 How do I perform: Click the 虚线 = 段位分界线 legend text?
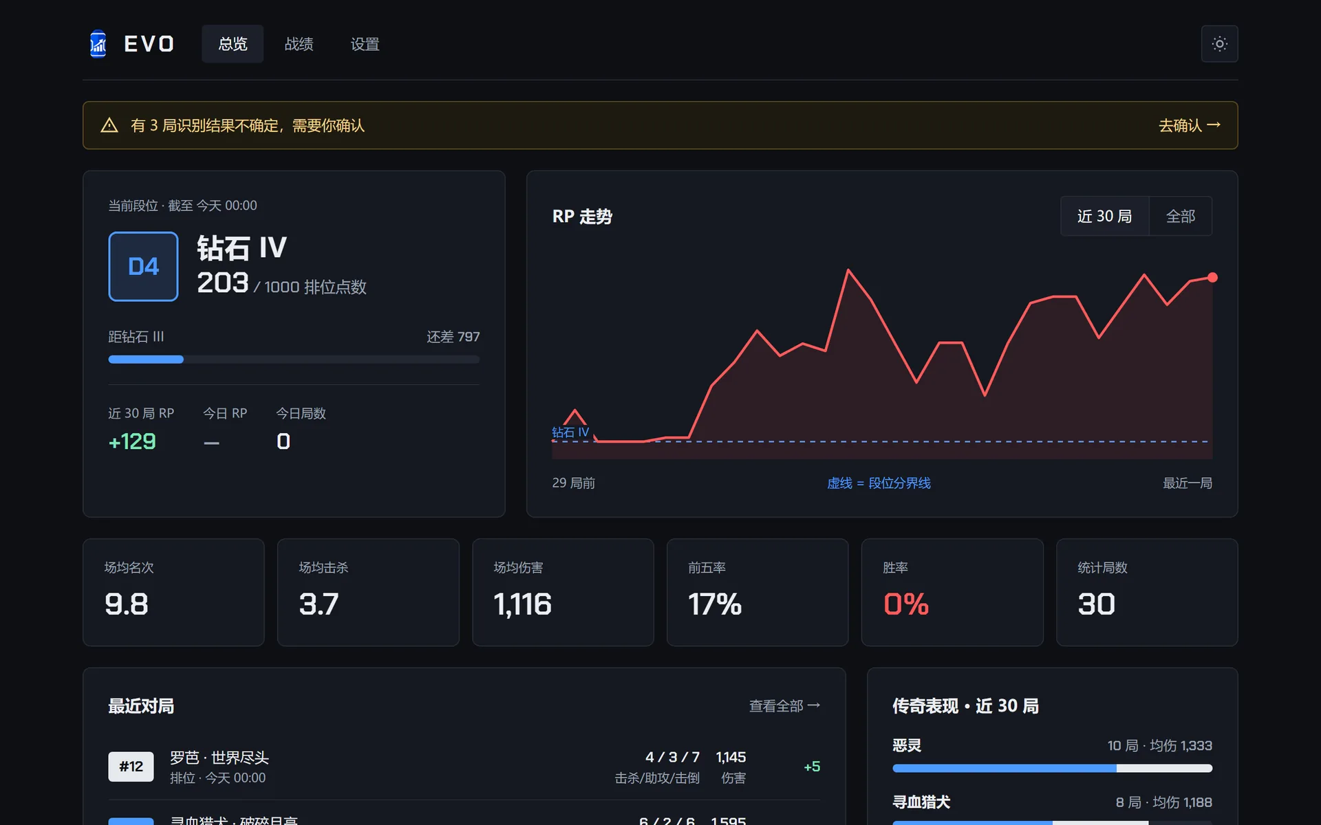pyautogui.click(x=879, y=483)
